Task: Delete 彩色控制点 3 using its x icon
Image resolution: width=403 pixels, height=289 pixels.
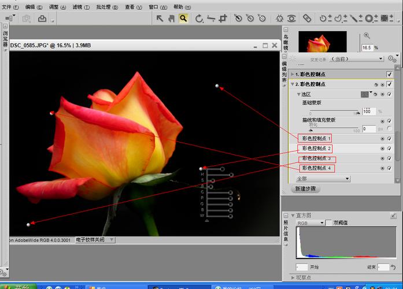Action: tap(382, 158)
